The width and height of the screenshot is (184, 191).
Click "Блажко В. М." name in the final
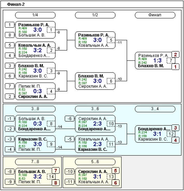[151, 66]
